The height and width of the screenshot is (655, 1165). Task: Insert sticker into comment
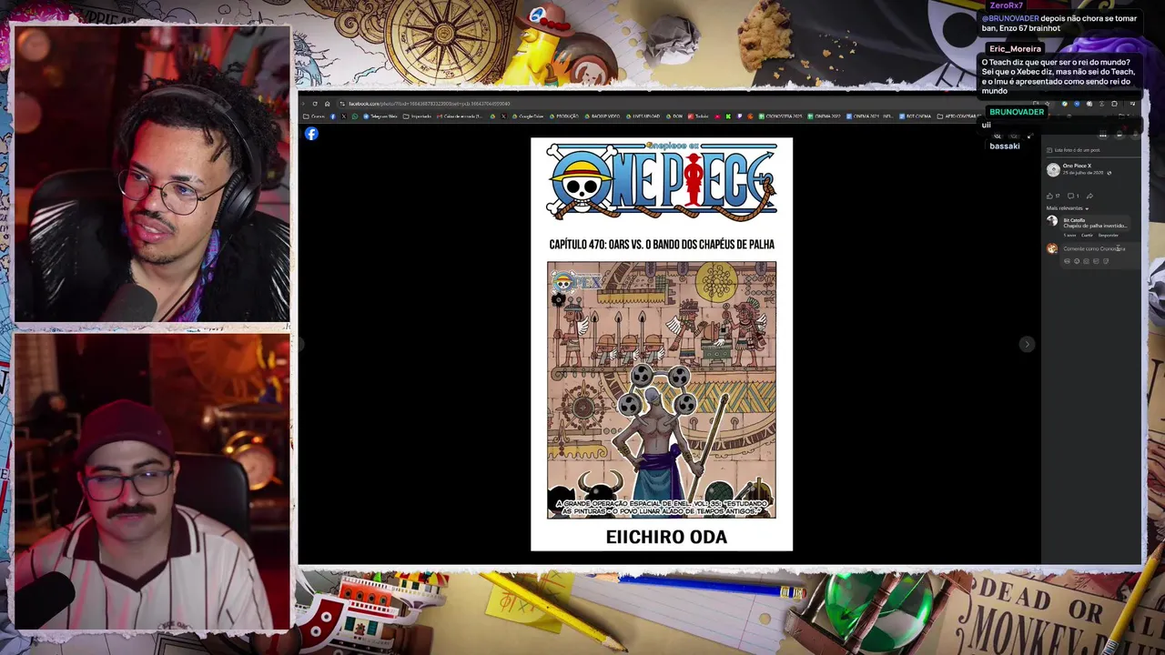(x=1106, y=261)
